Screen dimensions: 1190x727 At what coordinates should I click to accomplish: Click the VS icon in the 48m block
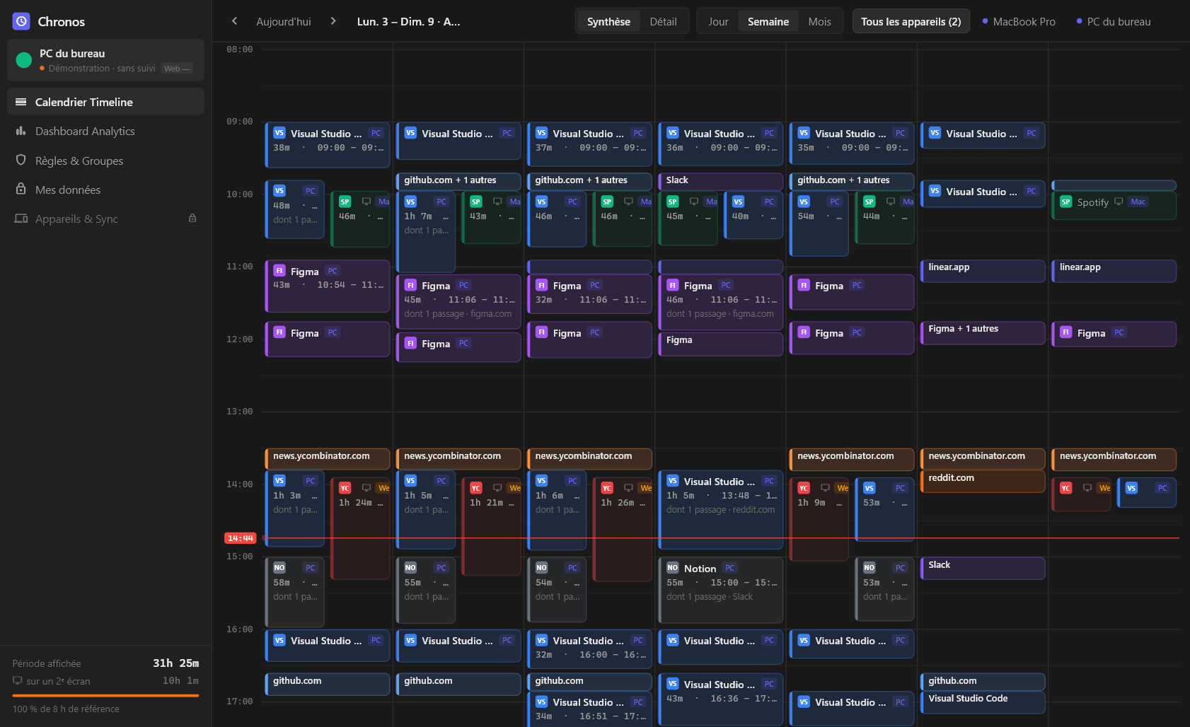click(x=279, y=191)
